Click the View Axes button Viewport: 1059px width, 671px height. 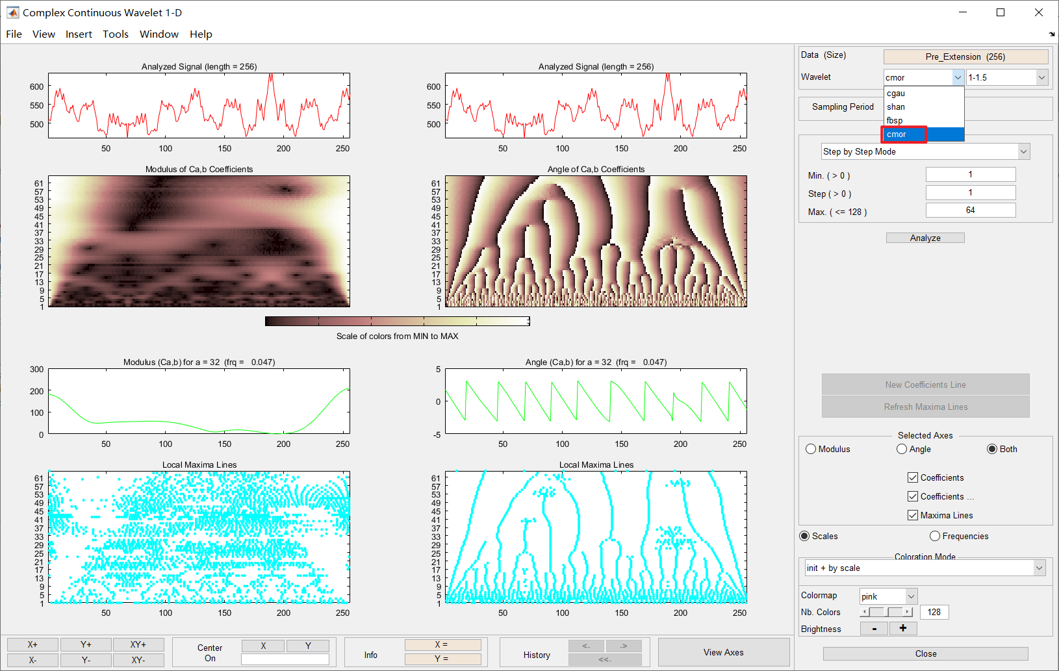pos(723,652)
